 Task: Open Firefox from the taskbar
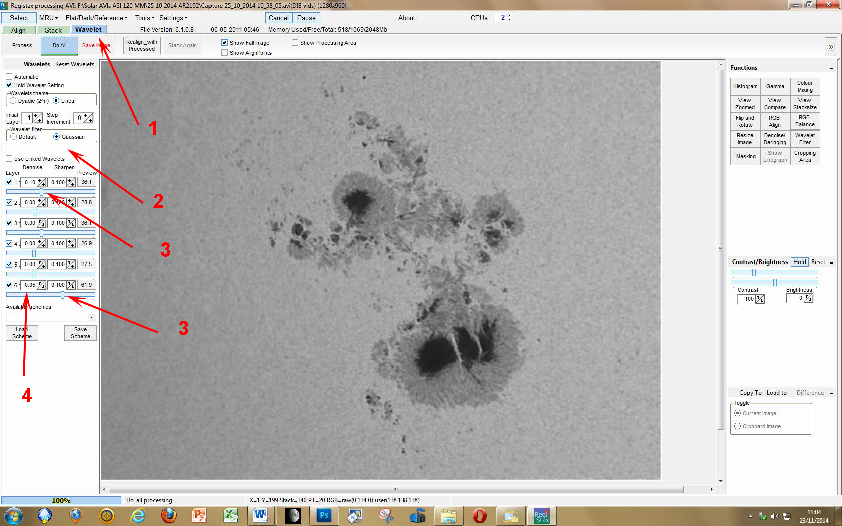point(168,515)
